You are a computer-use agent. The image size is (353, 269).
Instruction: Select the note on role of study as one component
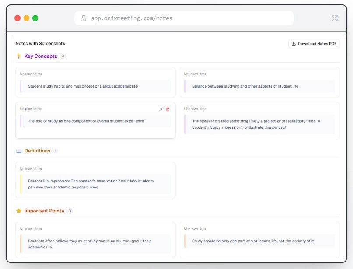95,121
